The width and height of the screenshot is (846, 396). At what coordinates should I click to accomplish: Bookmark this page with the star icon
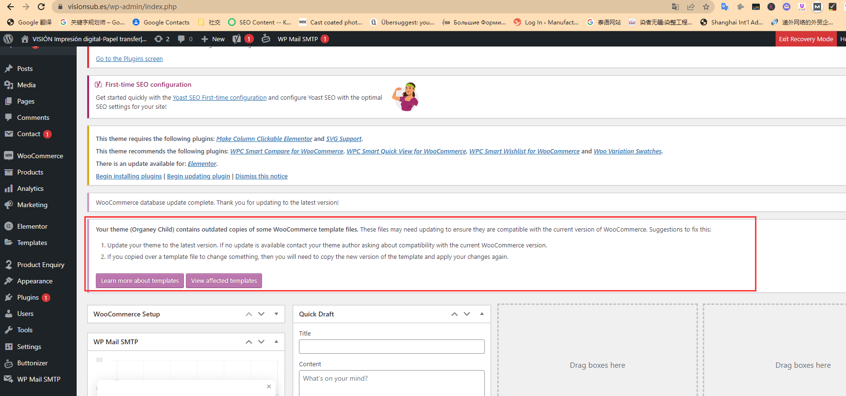[706, 7]
